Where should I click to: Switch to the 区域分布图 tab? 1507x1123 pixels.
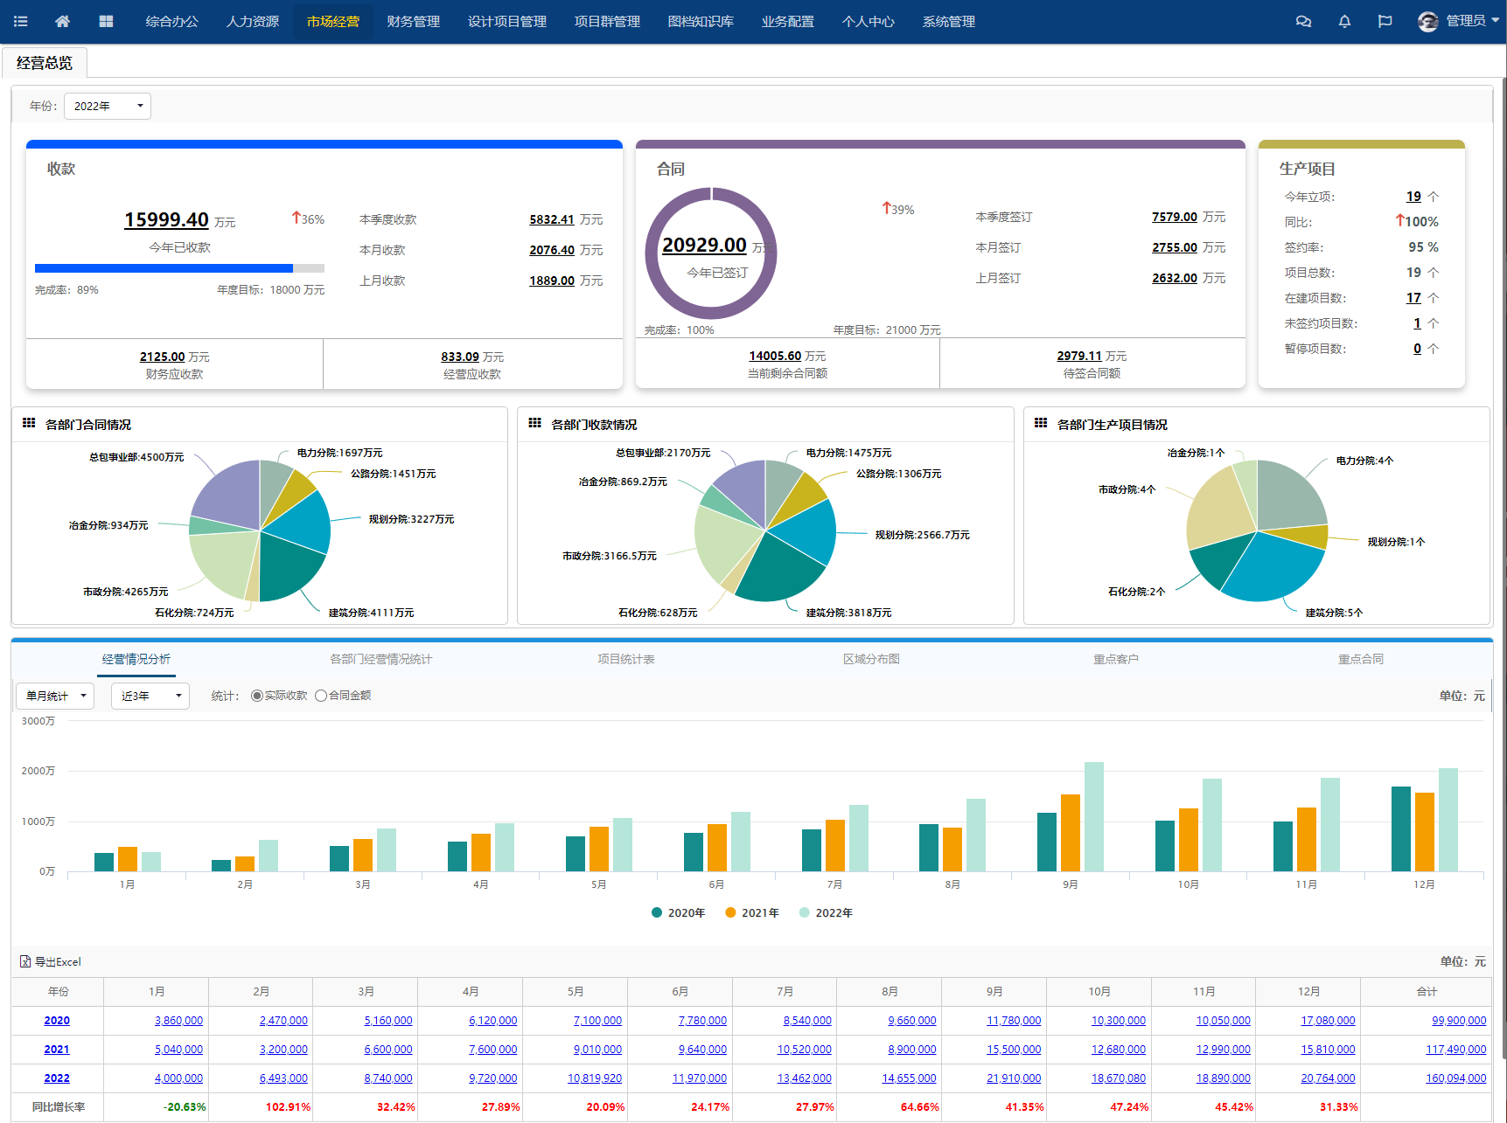[x=871, y=659]
